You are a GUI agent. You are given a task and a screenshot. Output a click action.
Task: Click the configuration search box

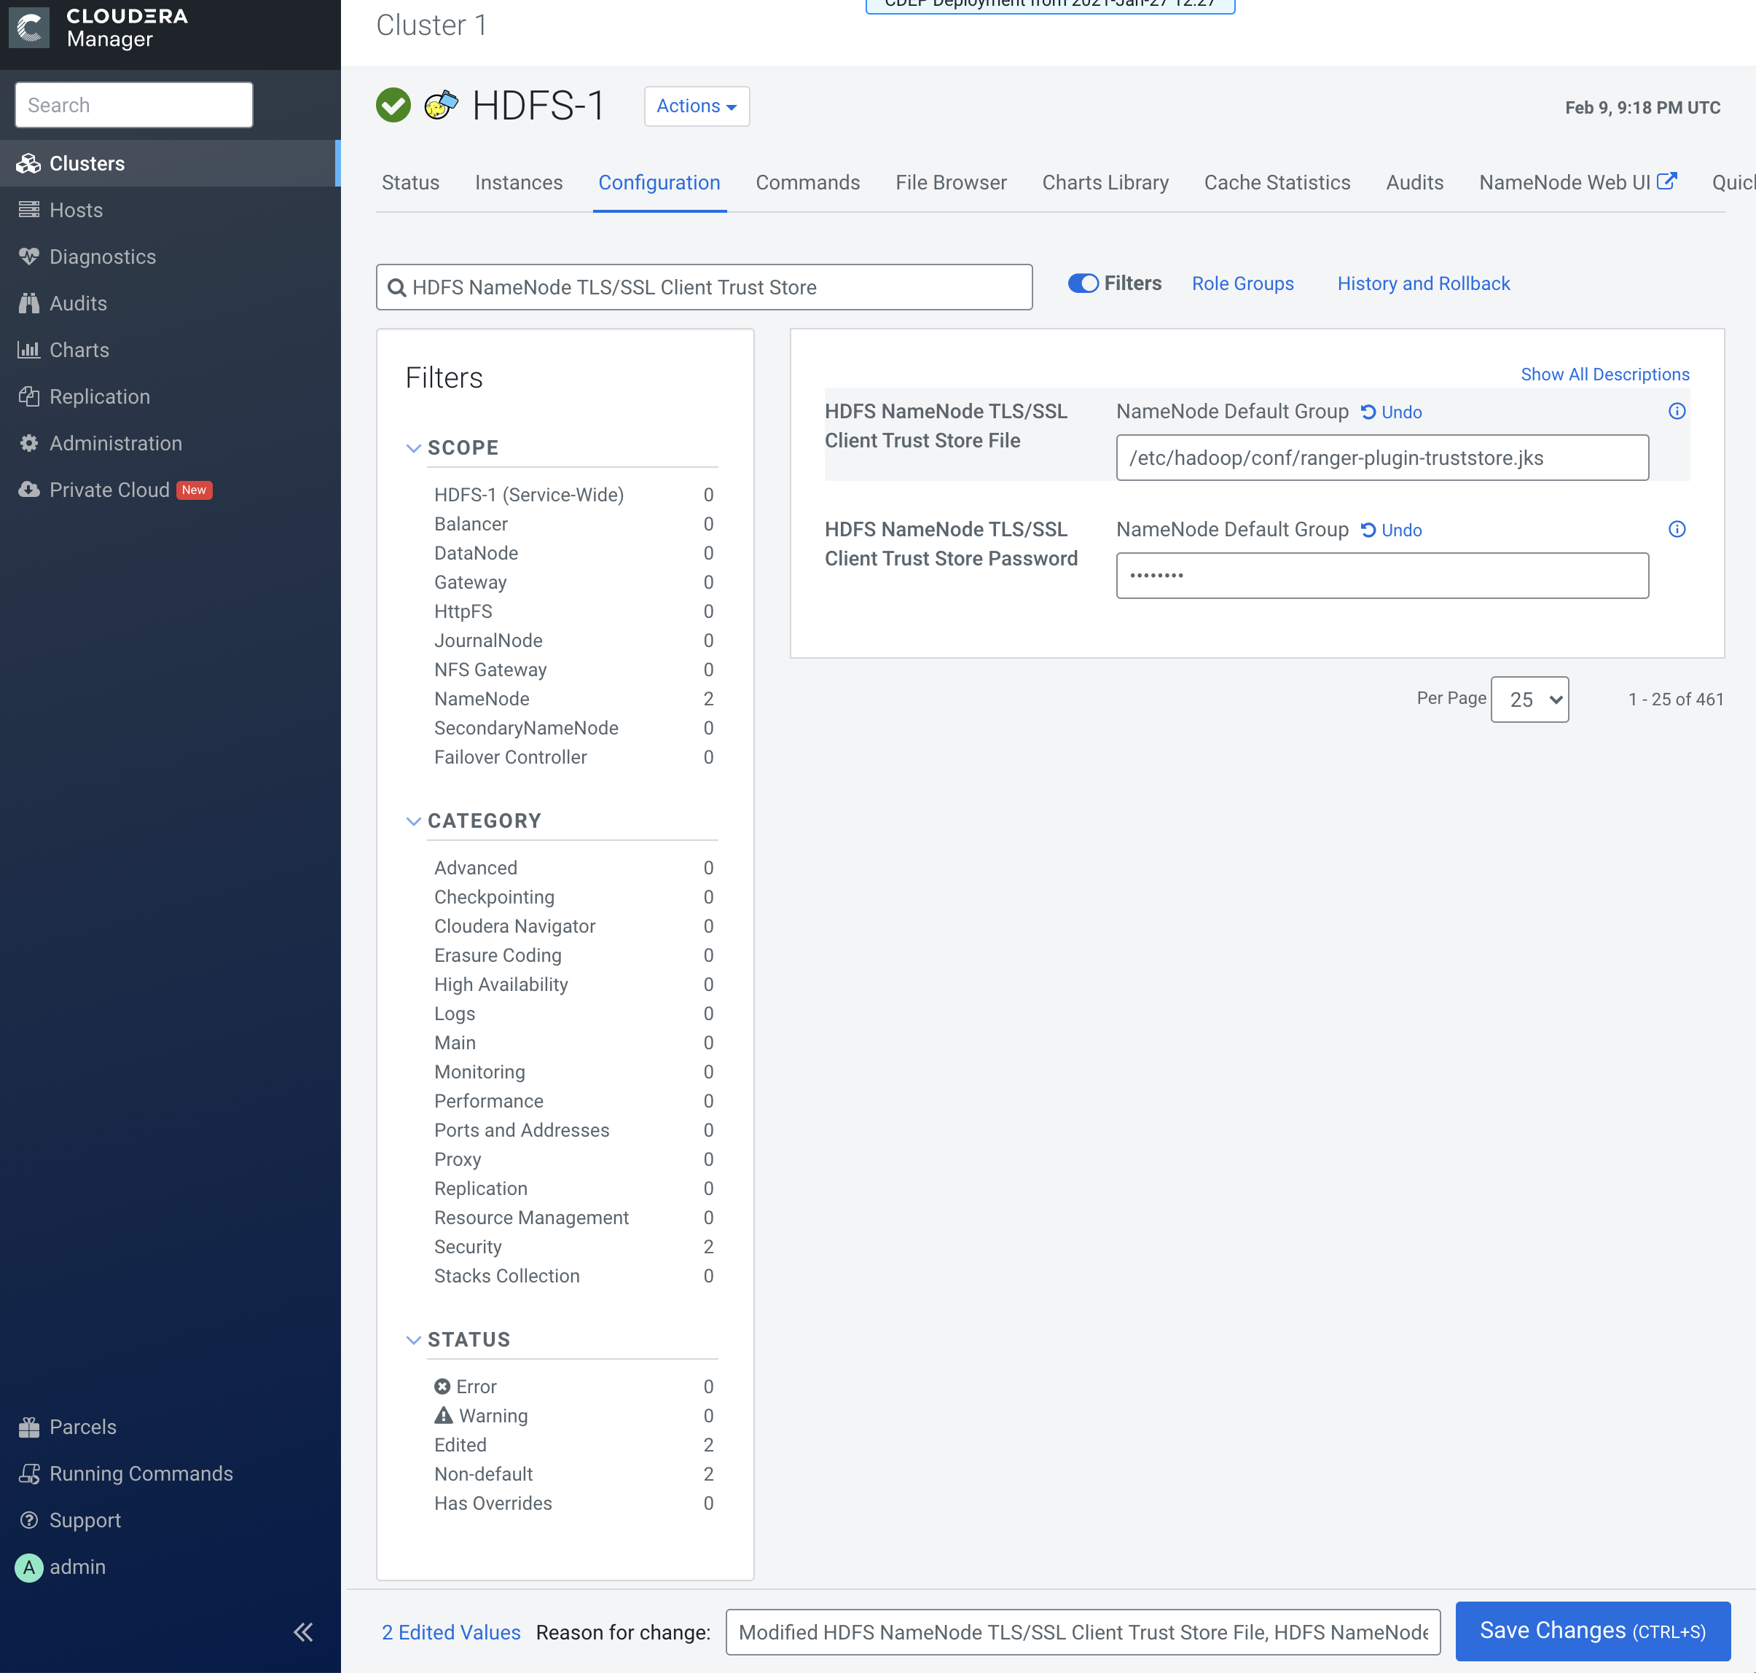click(705, 287)
